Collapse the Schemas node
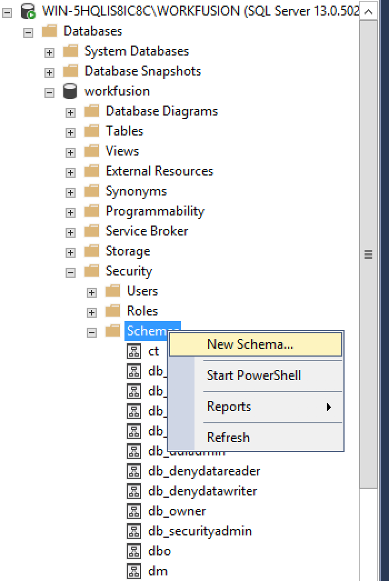This screenshot has width=389, height=581. click(x=92, y=333)
